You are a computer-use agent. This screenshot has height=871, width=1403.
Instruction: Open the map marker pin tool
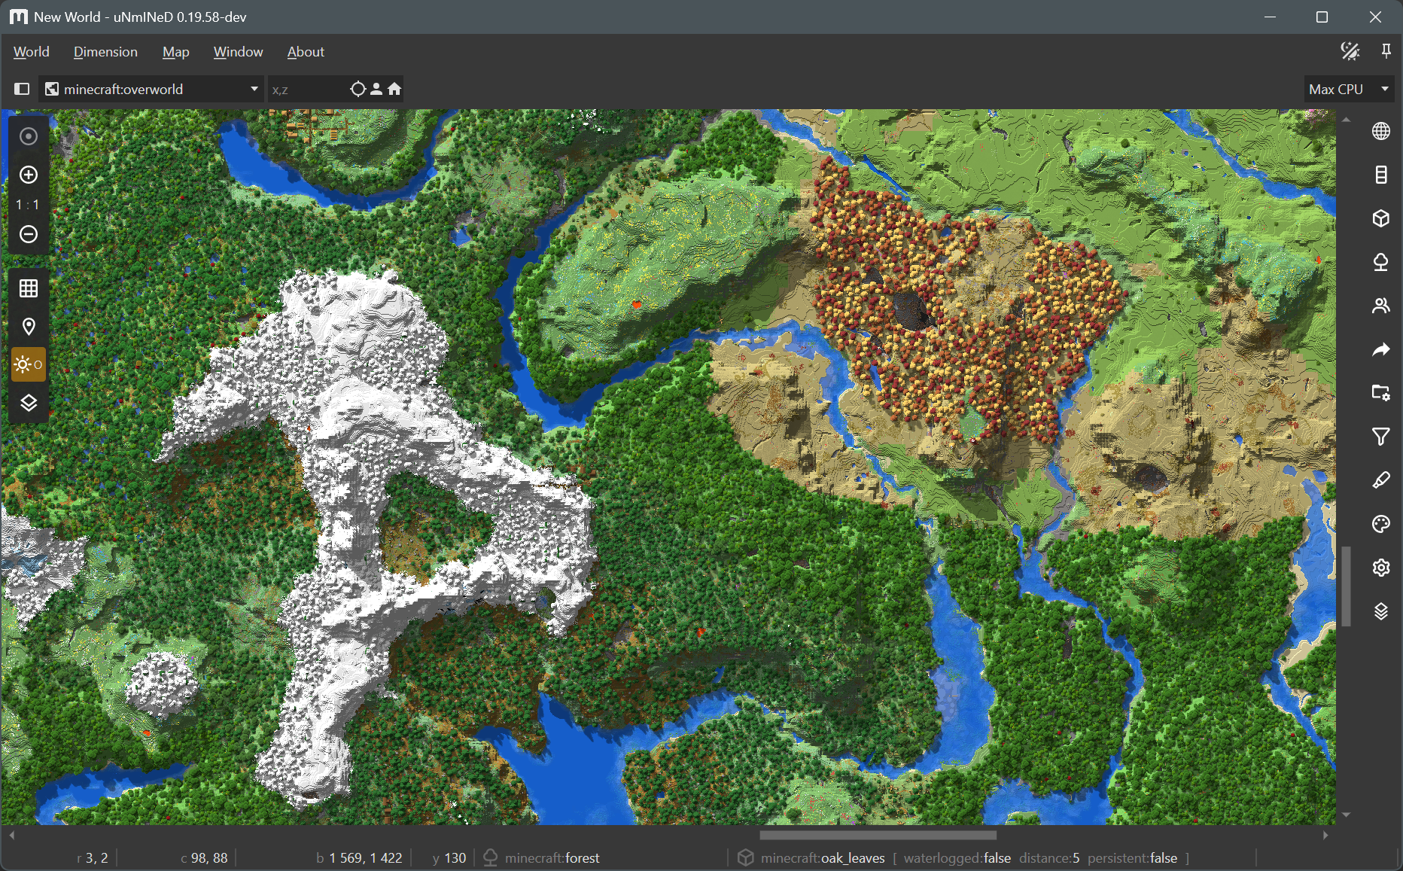click(29, 327)
